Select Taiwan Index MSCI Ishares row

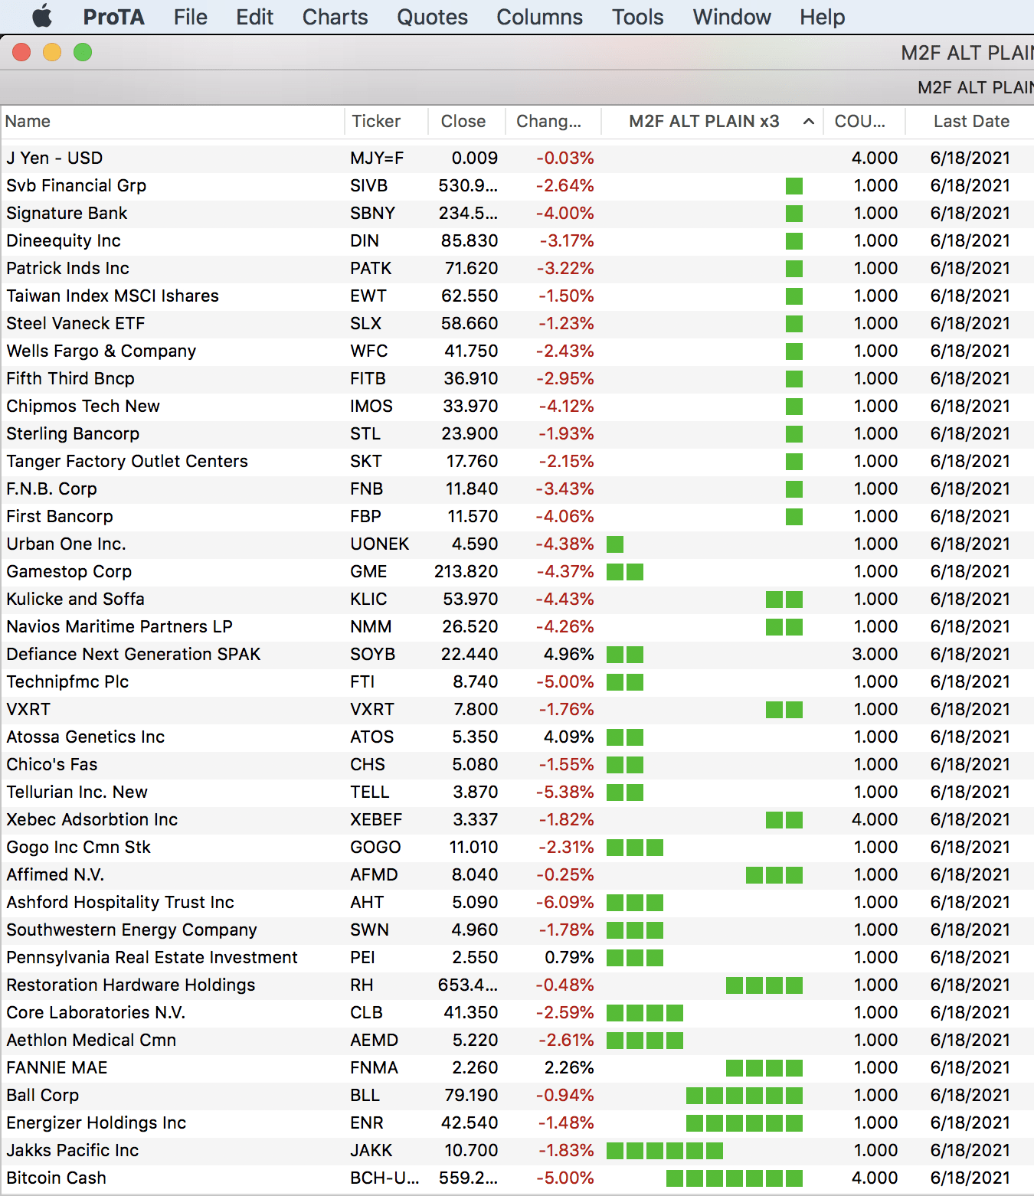tap(517, 296)
